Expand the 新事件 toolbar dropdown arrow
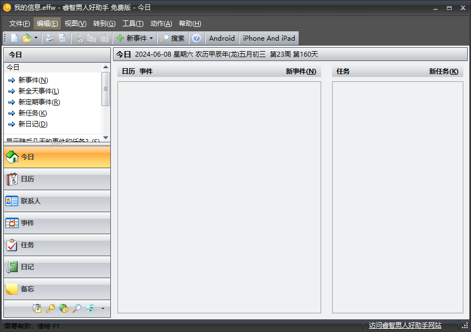This screenshot has height=332, width=471. (152, 38)
